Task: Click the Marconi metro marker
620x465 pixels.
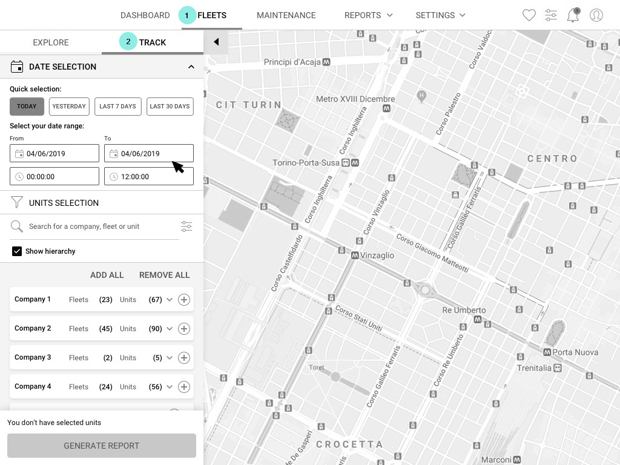Action: click(516, 460)
